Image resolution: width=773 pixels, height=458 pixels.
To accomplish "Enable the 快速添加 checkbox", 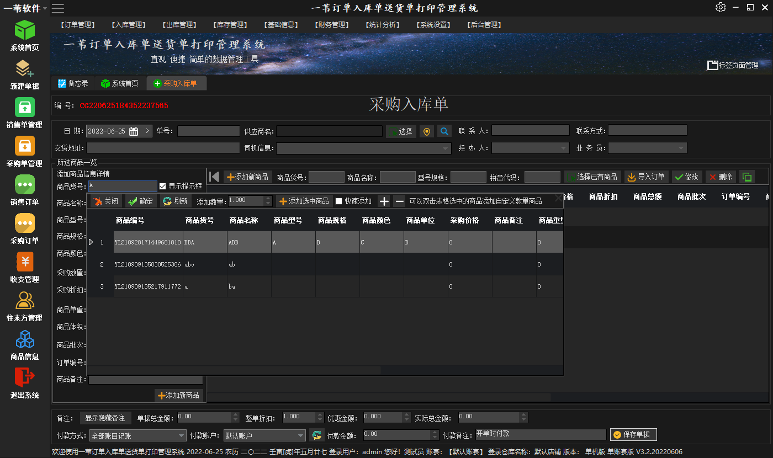I will coord(339,201).
